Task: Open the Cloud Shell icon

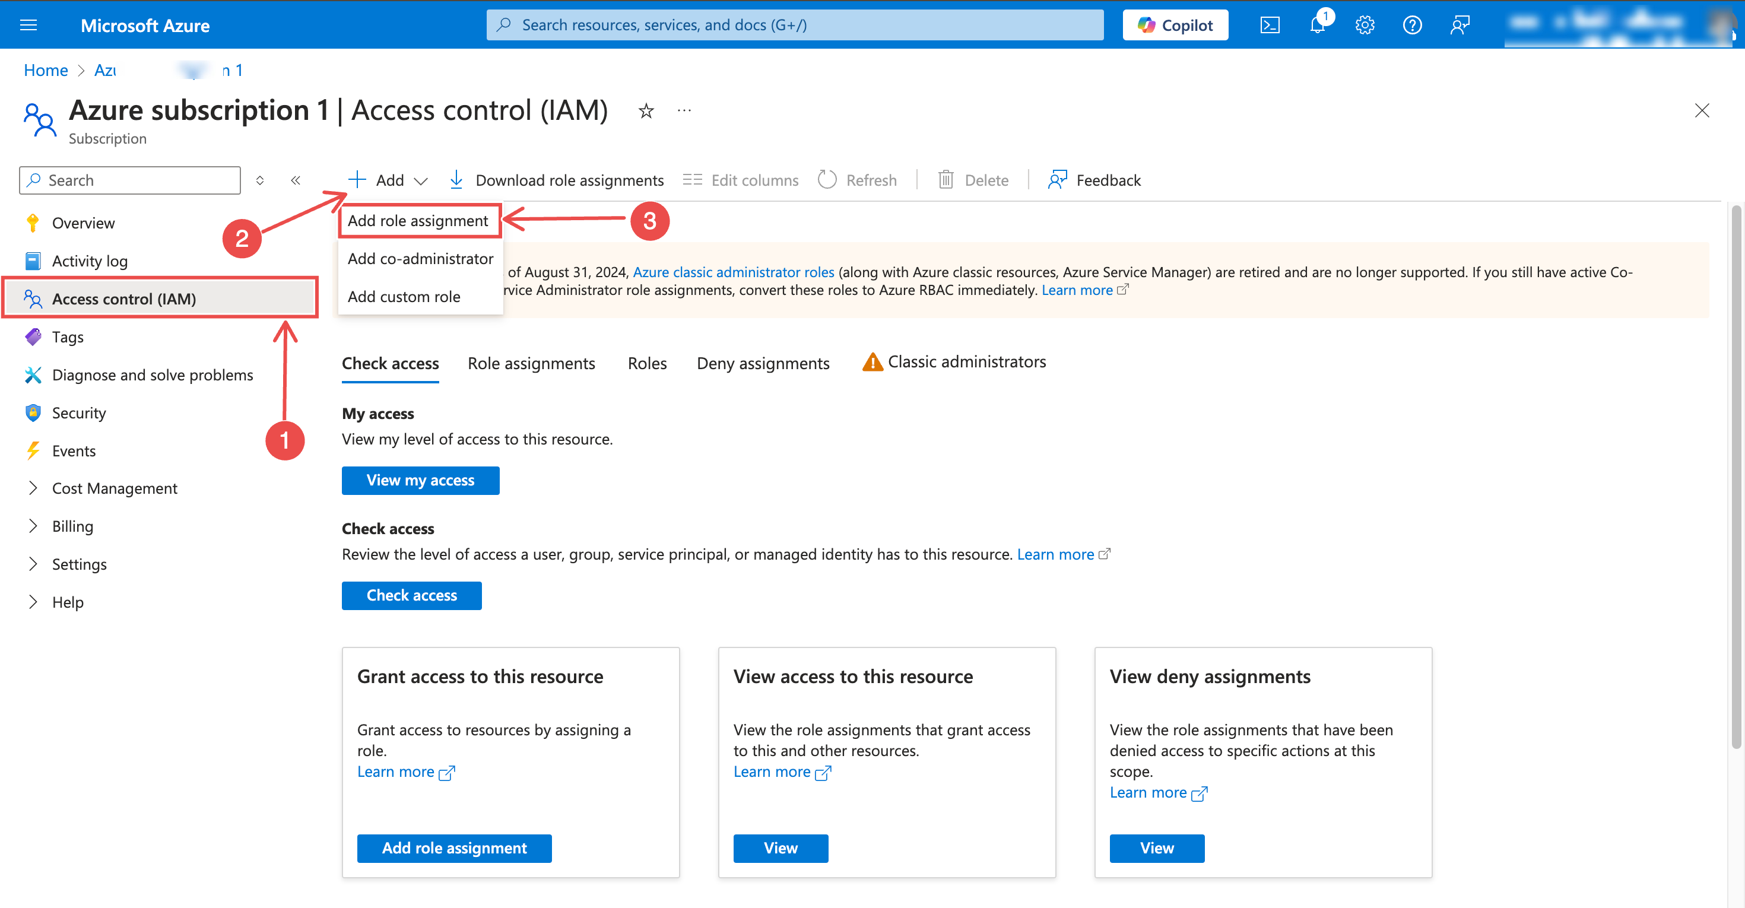Action: (x=1270, y=25)
